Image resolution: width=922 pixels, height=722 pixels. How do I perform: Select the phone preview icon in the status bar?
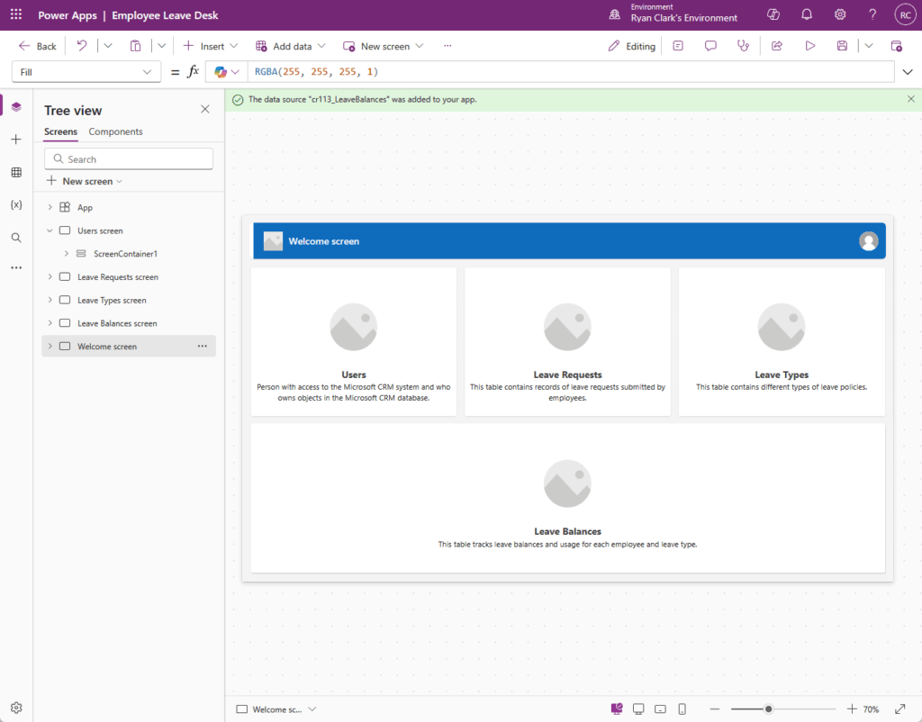tap(682, 709)
